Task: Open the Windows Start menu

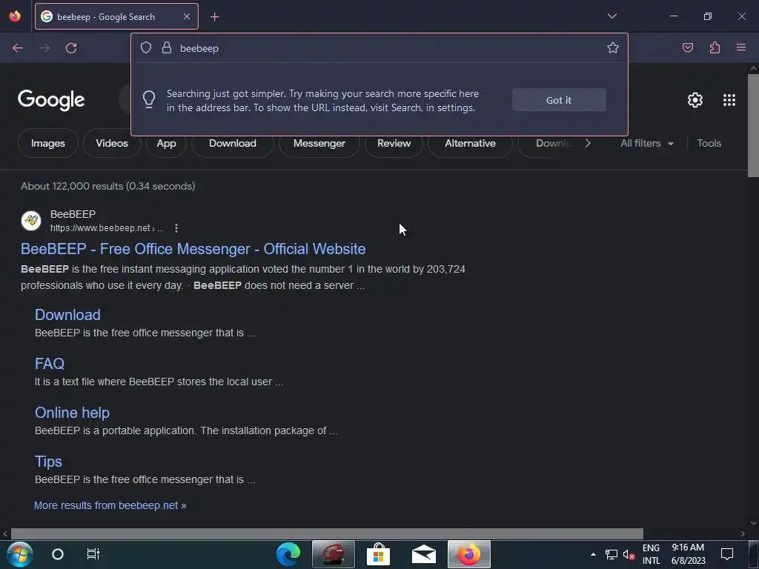Action: click(x=20, y=554)
